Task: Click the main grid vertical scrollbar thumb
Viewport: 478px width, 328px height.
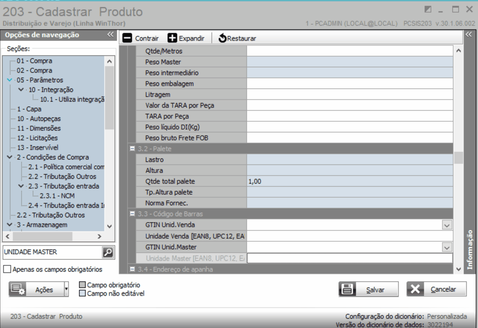Action: (x=458, y=158)
